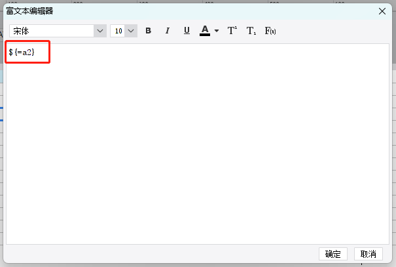Viewport: 396px width, 267px height.
Task: Open the 宋体 font family dropdown
Action: [x=100, y=31]
